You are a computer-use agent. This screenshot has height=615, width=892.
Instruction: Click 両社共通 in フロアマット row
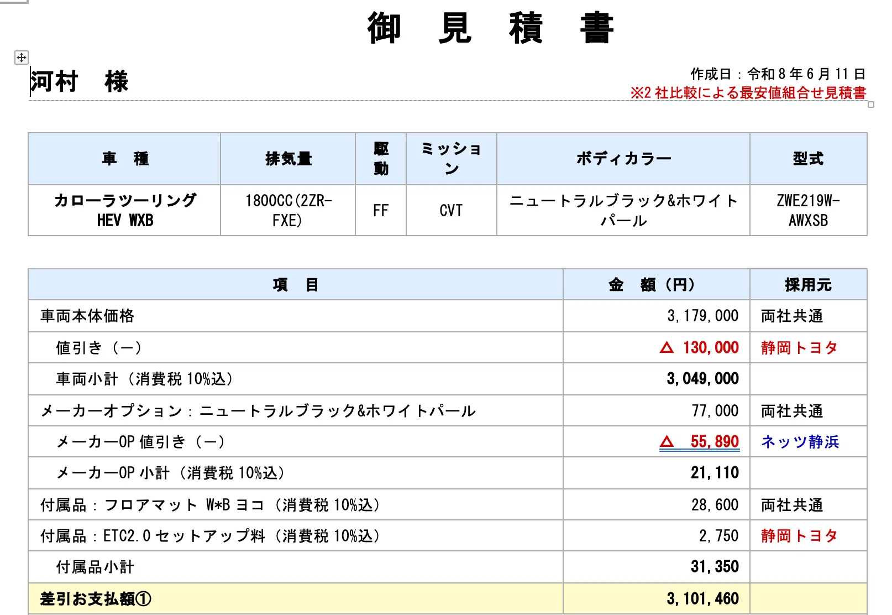[792, 505]
